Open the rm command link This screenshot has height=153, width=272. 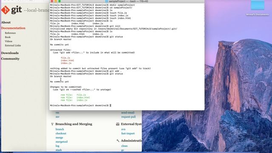(x=57, y=113)
